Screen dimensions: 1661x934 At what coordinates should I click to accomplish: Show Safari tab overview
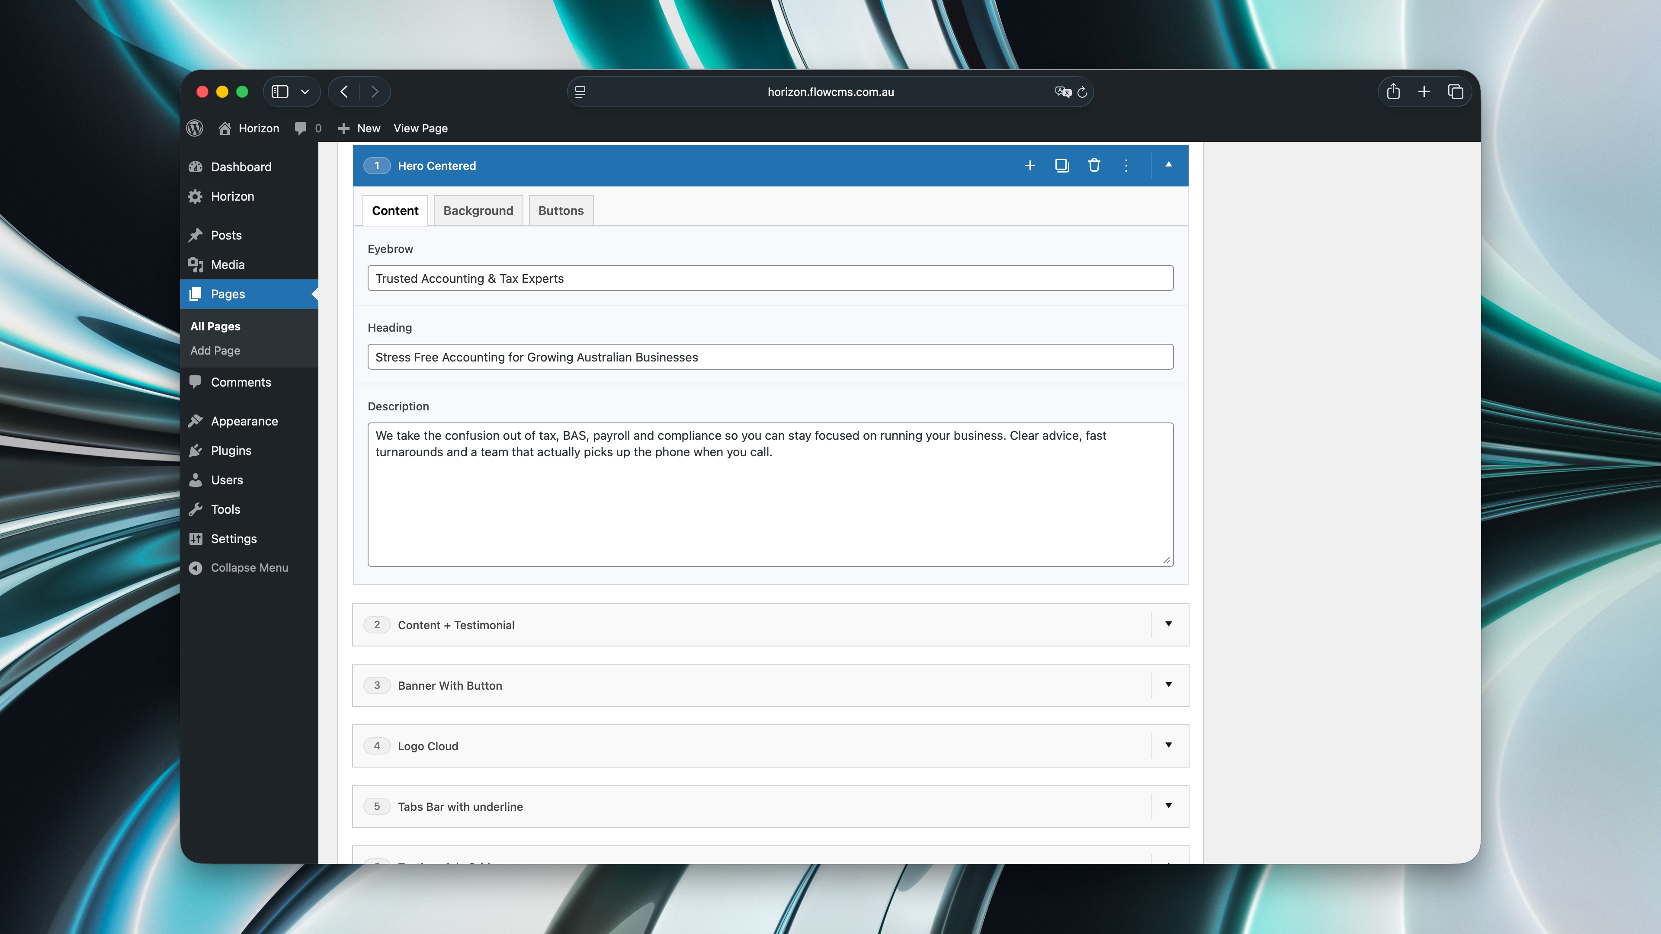click(x=1455, y=92)
